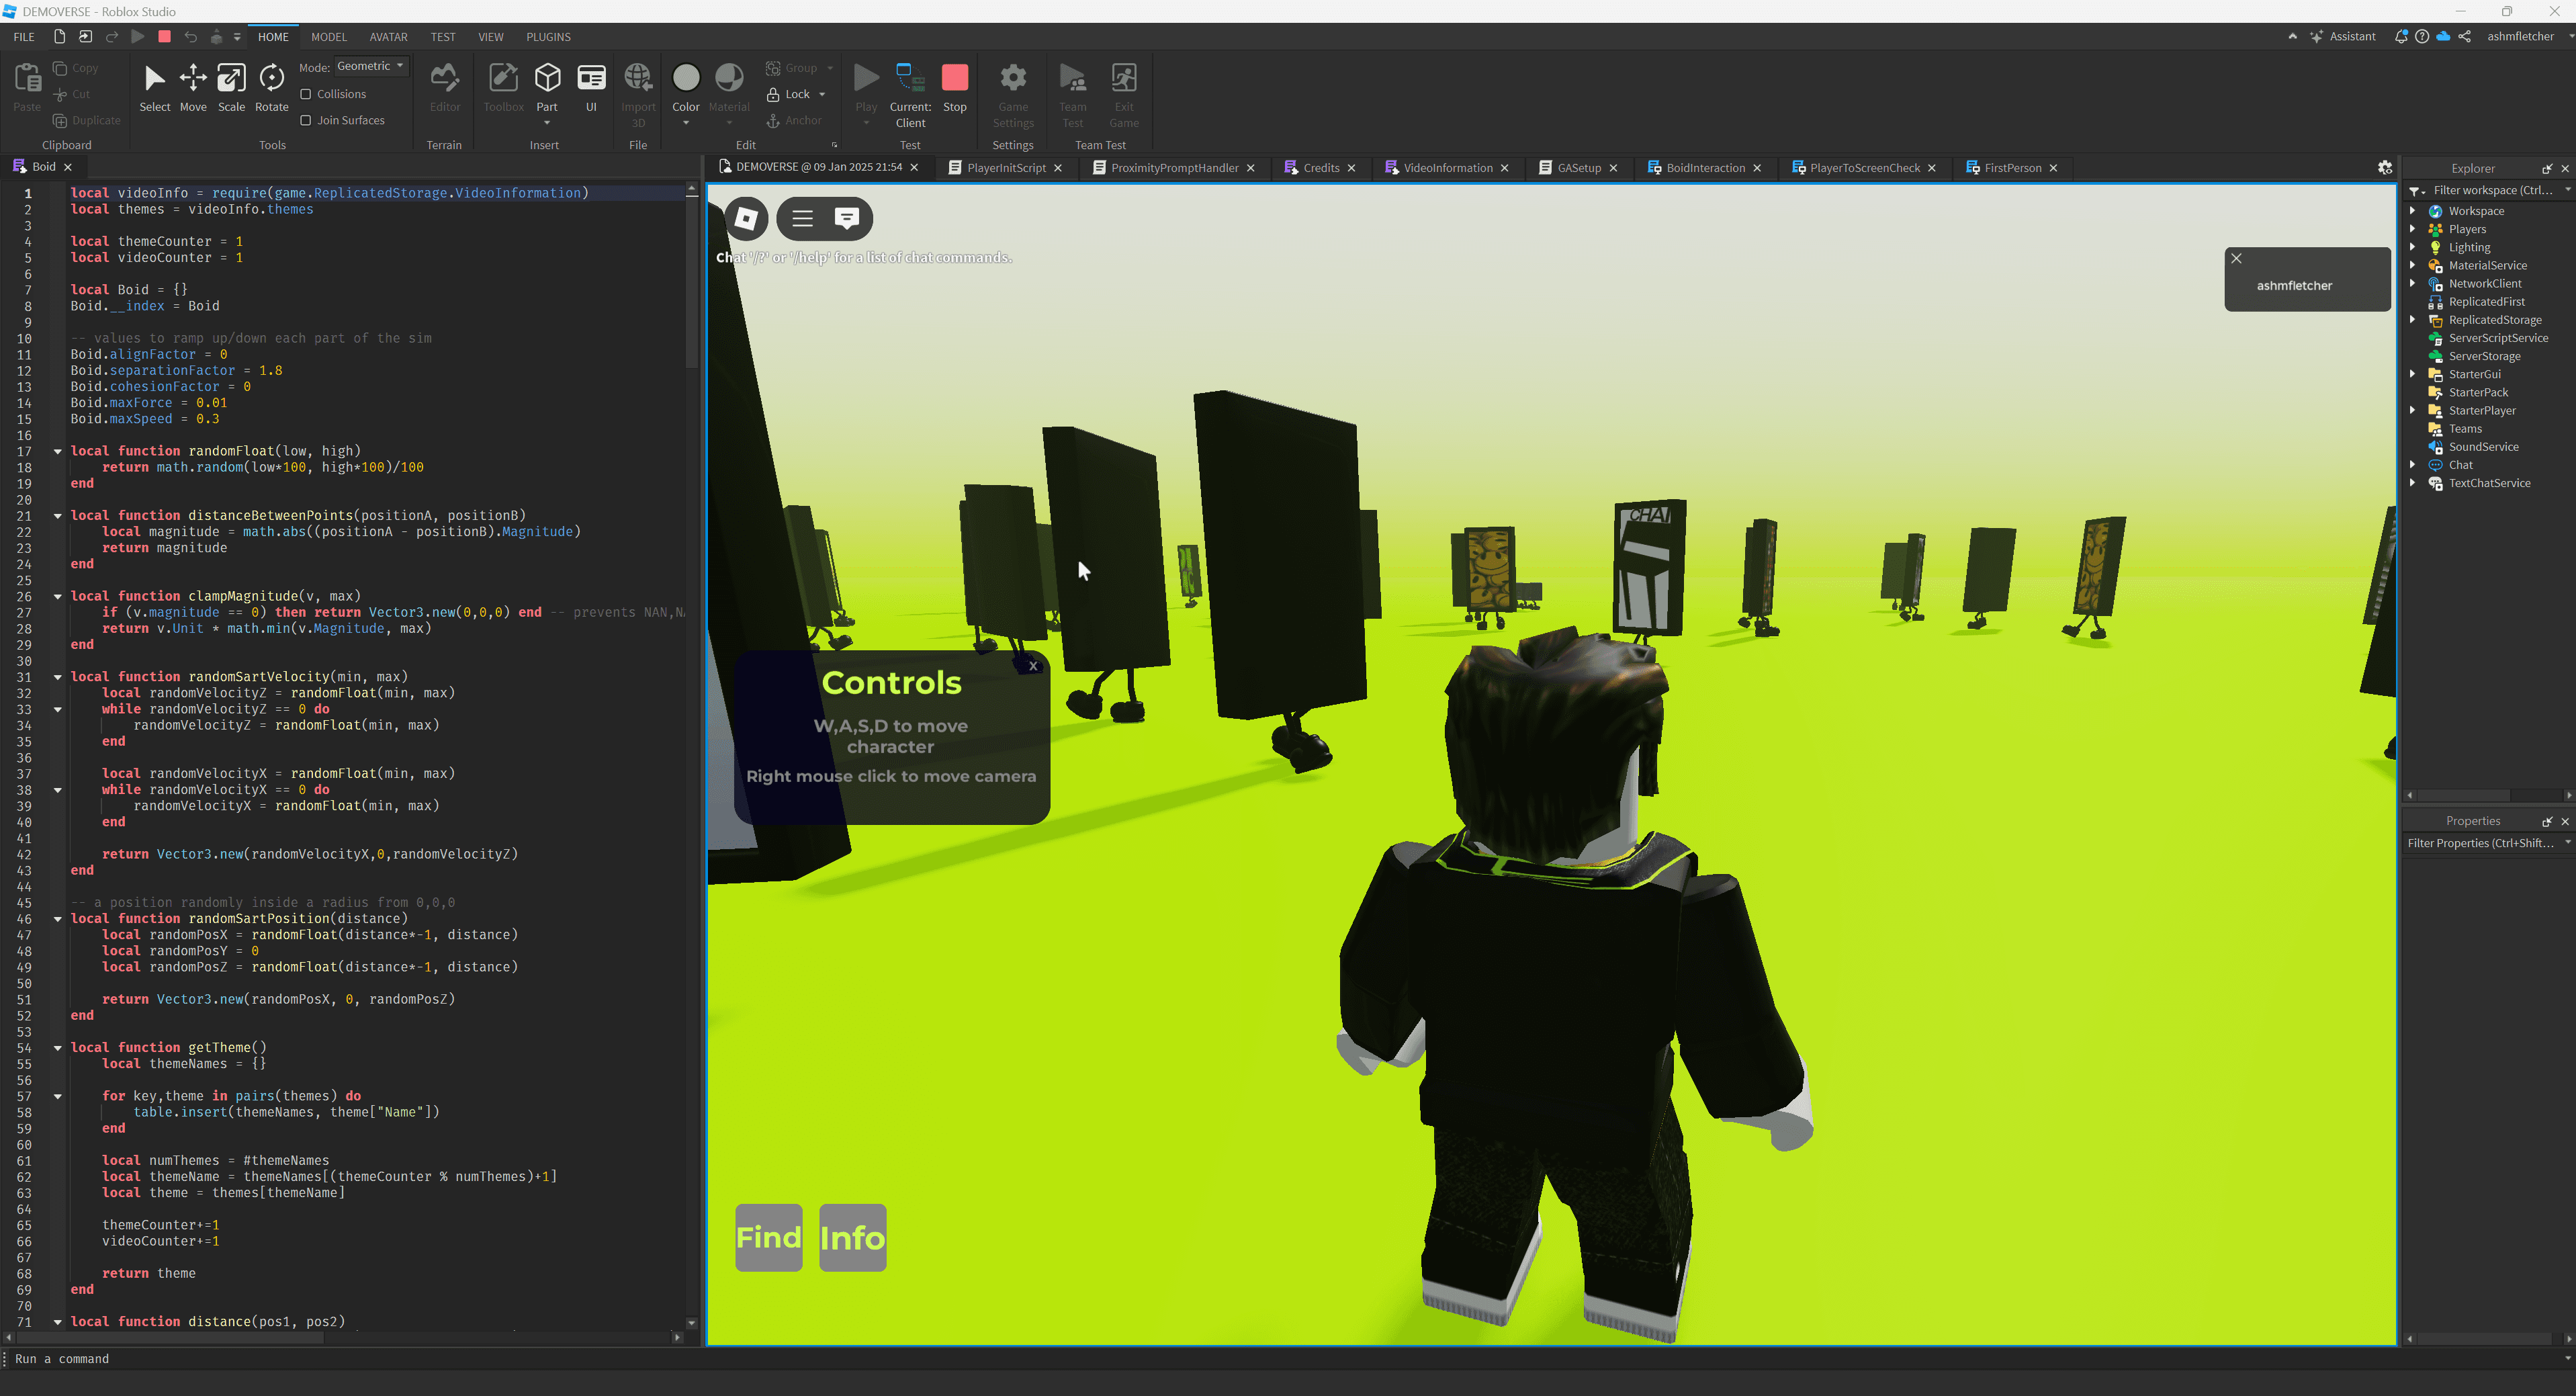Open the in-game hamburger menu

point(802,218)
